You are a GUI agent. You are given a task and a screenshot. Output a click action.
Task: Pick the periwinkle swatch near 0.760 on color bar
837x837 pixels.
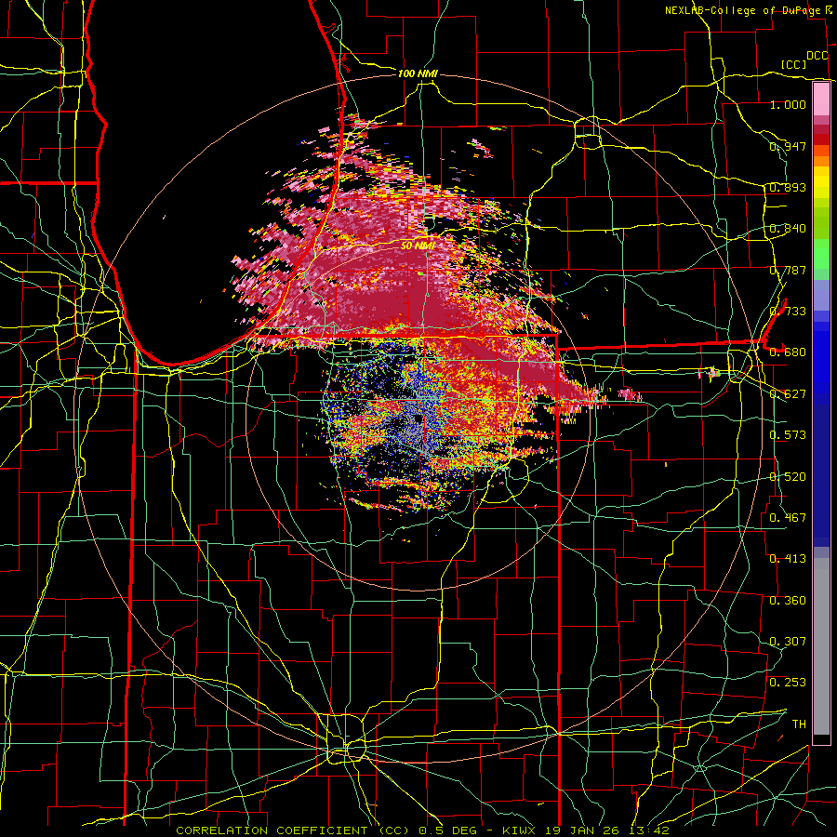[x=821, y=295]
